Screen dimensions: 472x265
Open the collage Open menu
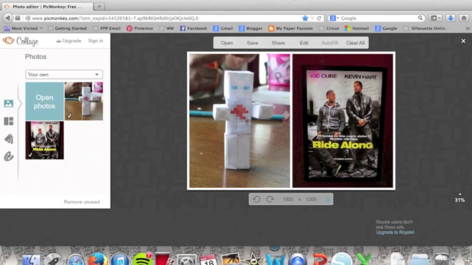click(227, 43)
